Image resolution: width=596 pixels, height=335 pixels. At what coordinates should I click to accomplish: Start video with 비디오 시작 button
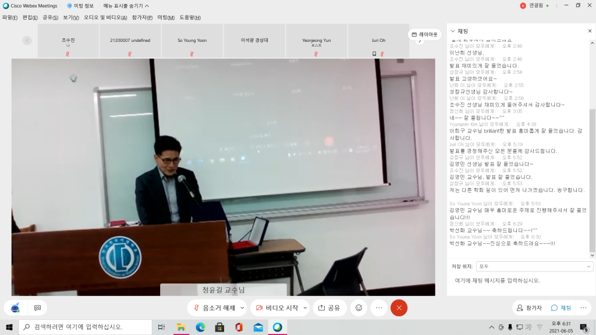277,308
